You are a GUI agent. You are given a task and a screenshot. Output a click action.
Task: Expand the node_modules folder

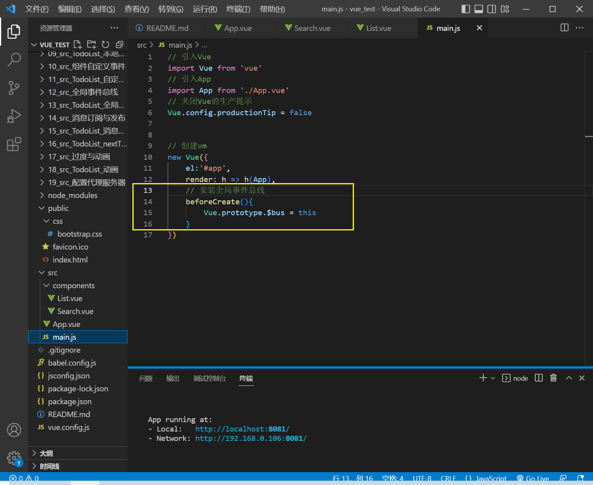pyautogui.click(x=78, y=195)
